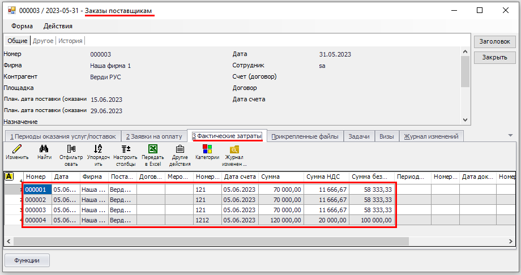Select the row cell with number 000004
Viewport: 521px width, 275px height.
(38, 220)
